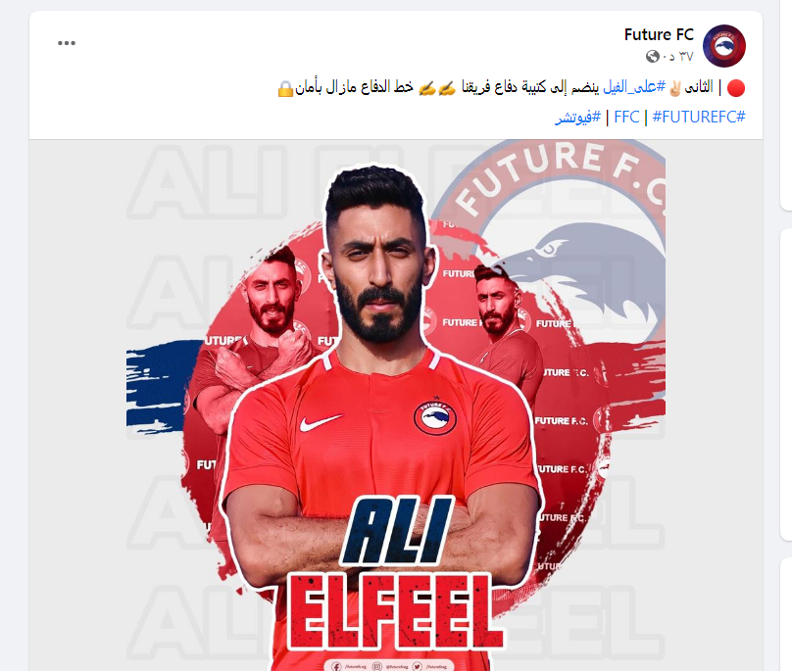This screenshot has width=792, height=671.
Task: Open the Future FC page name link
Action: coord(659,34)
